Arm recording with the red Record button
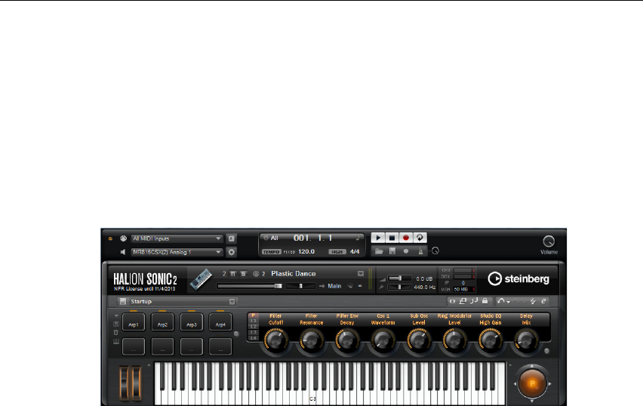The width and height of the screenshot is (643, 406). 406,238
